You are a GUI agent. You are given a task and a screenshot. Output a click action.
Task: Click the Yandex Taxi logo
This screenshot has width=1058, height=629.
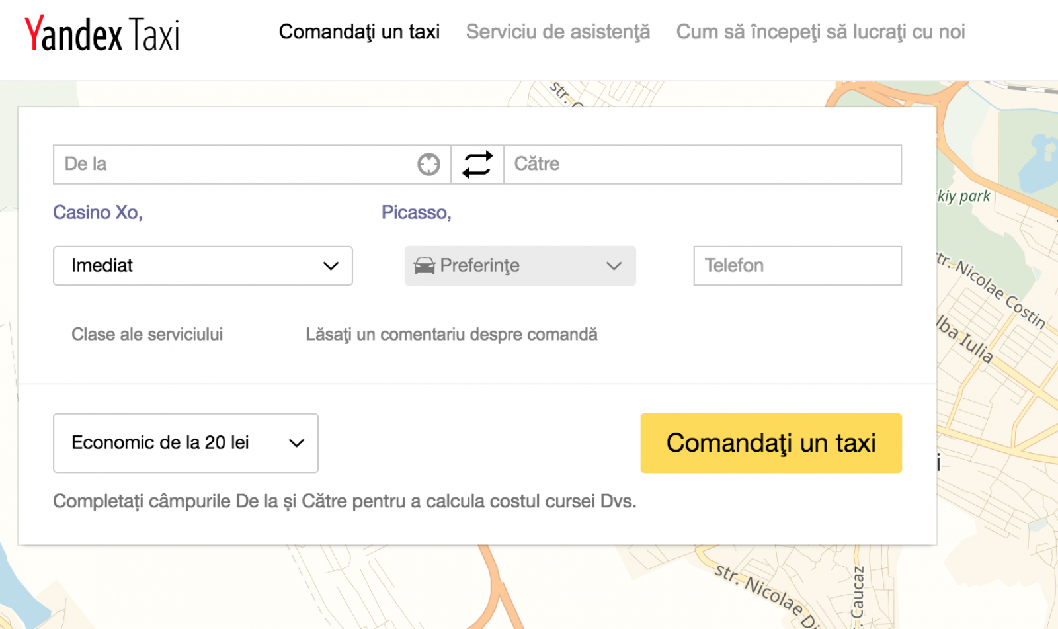(x=102, y=34)
